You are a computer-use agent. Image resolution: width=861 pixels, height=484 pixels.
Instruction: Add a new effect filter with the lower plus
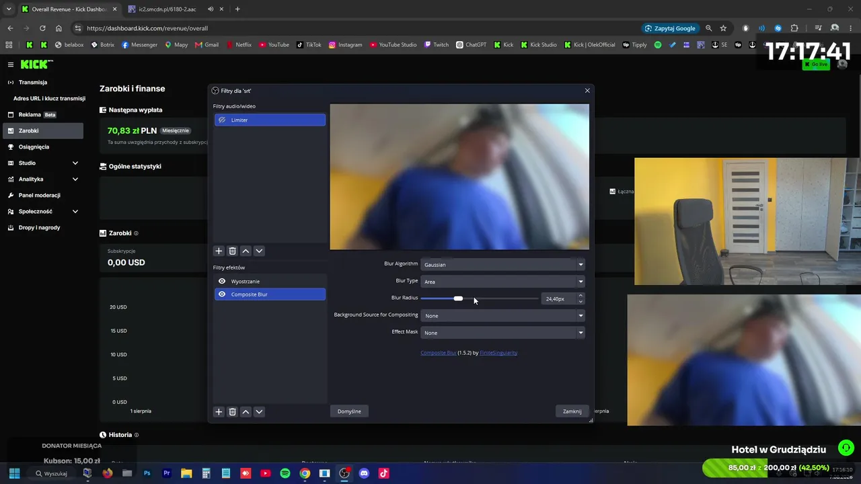click(x=219, y=411)
